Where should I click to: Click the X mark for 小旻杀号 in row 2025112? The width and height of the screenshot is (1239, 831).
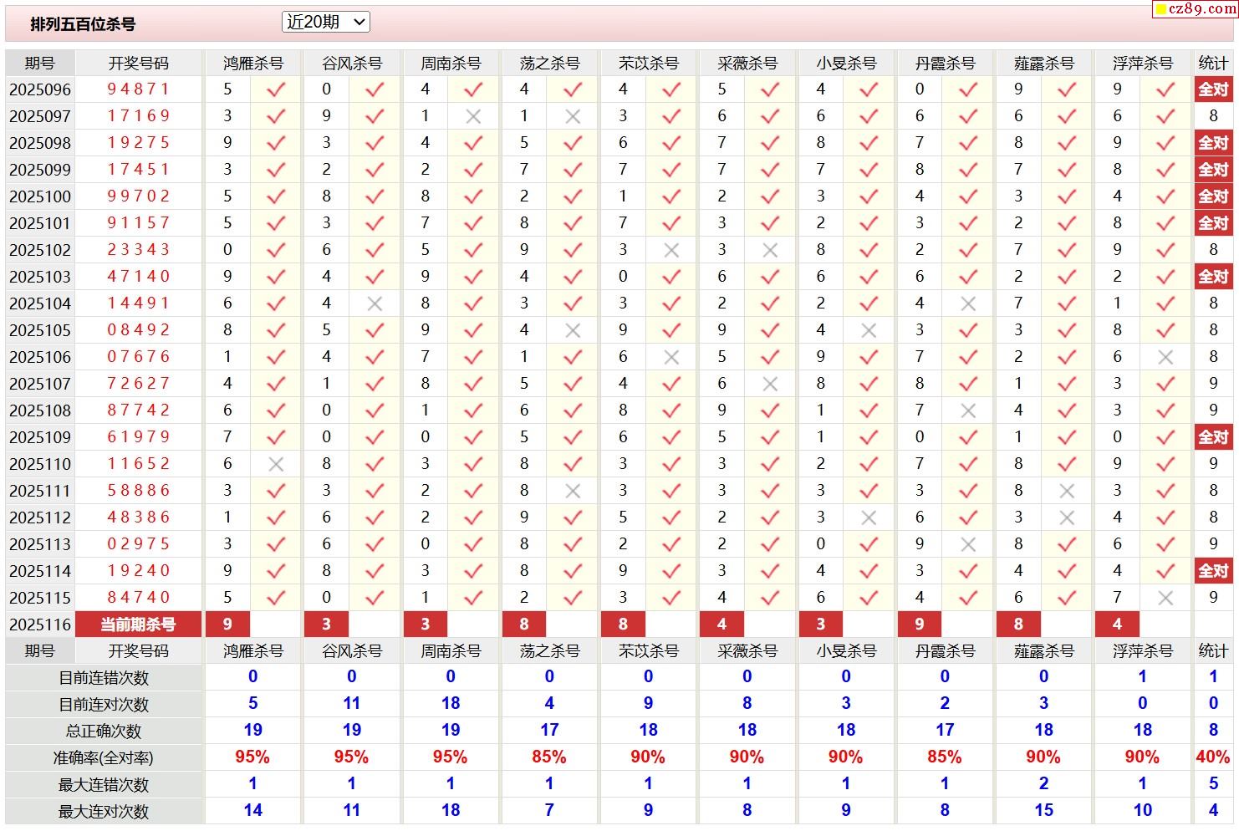pos(869,517)
